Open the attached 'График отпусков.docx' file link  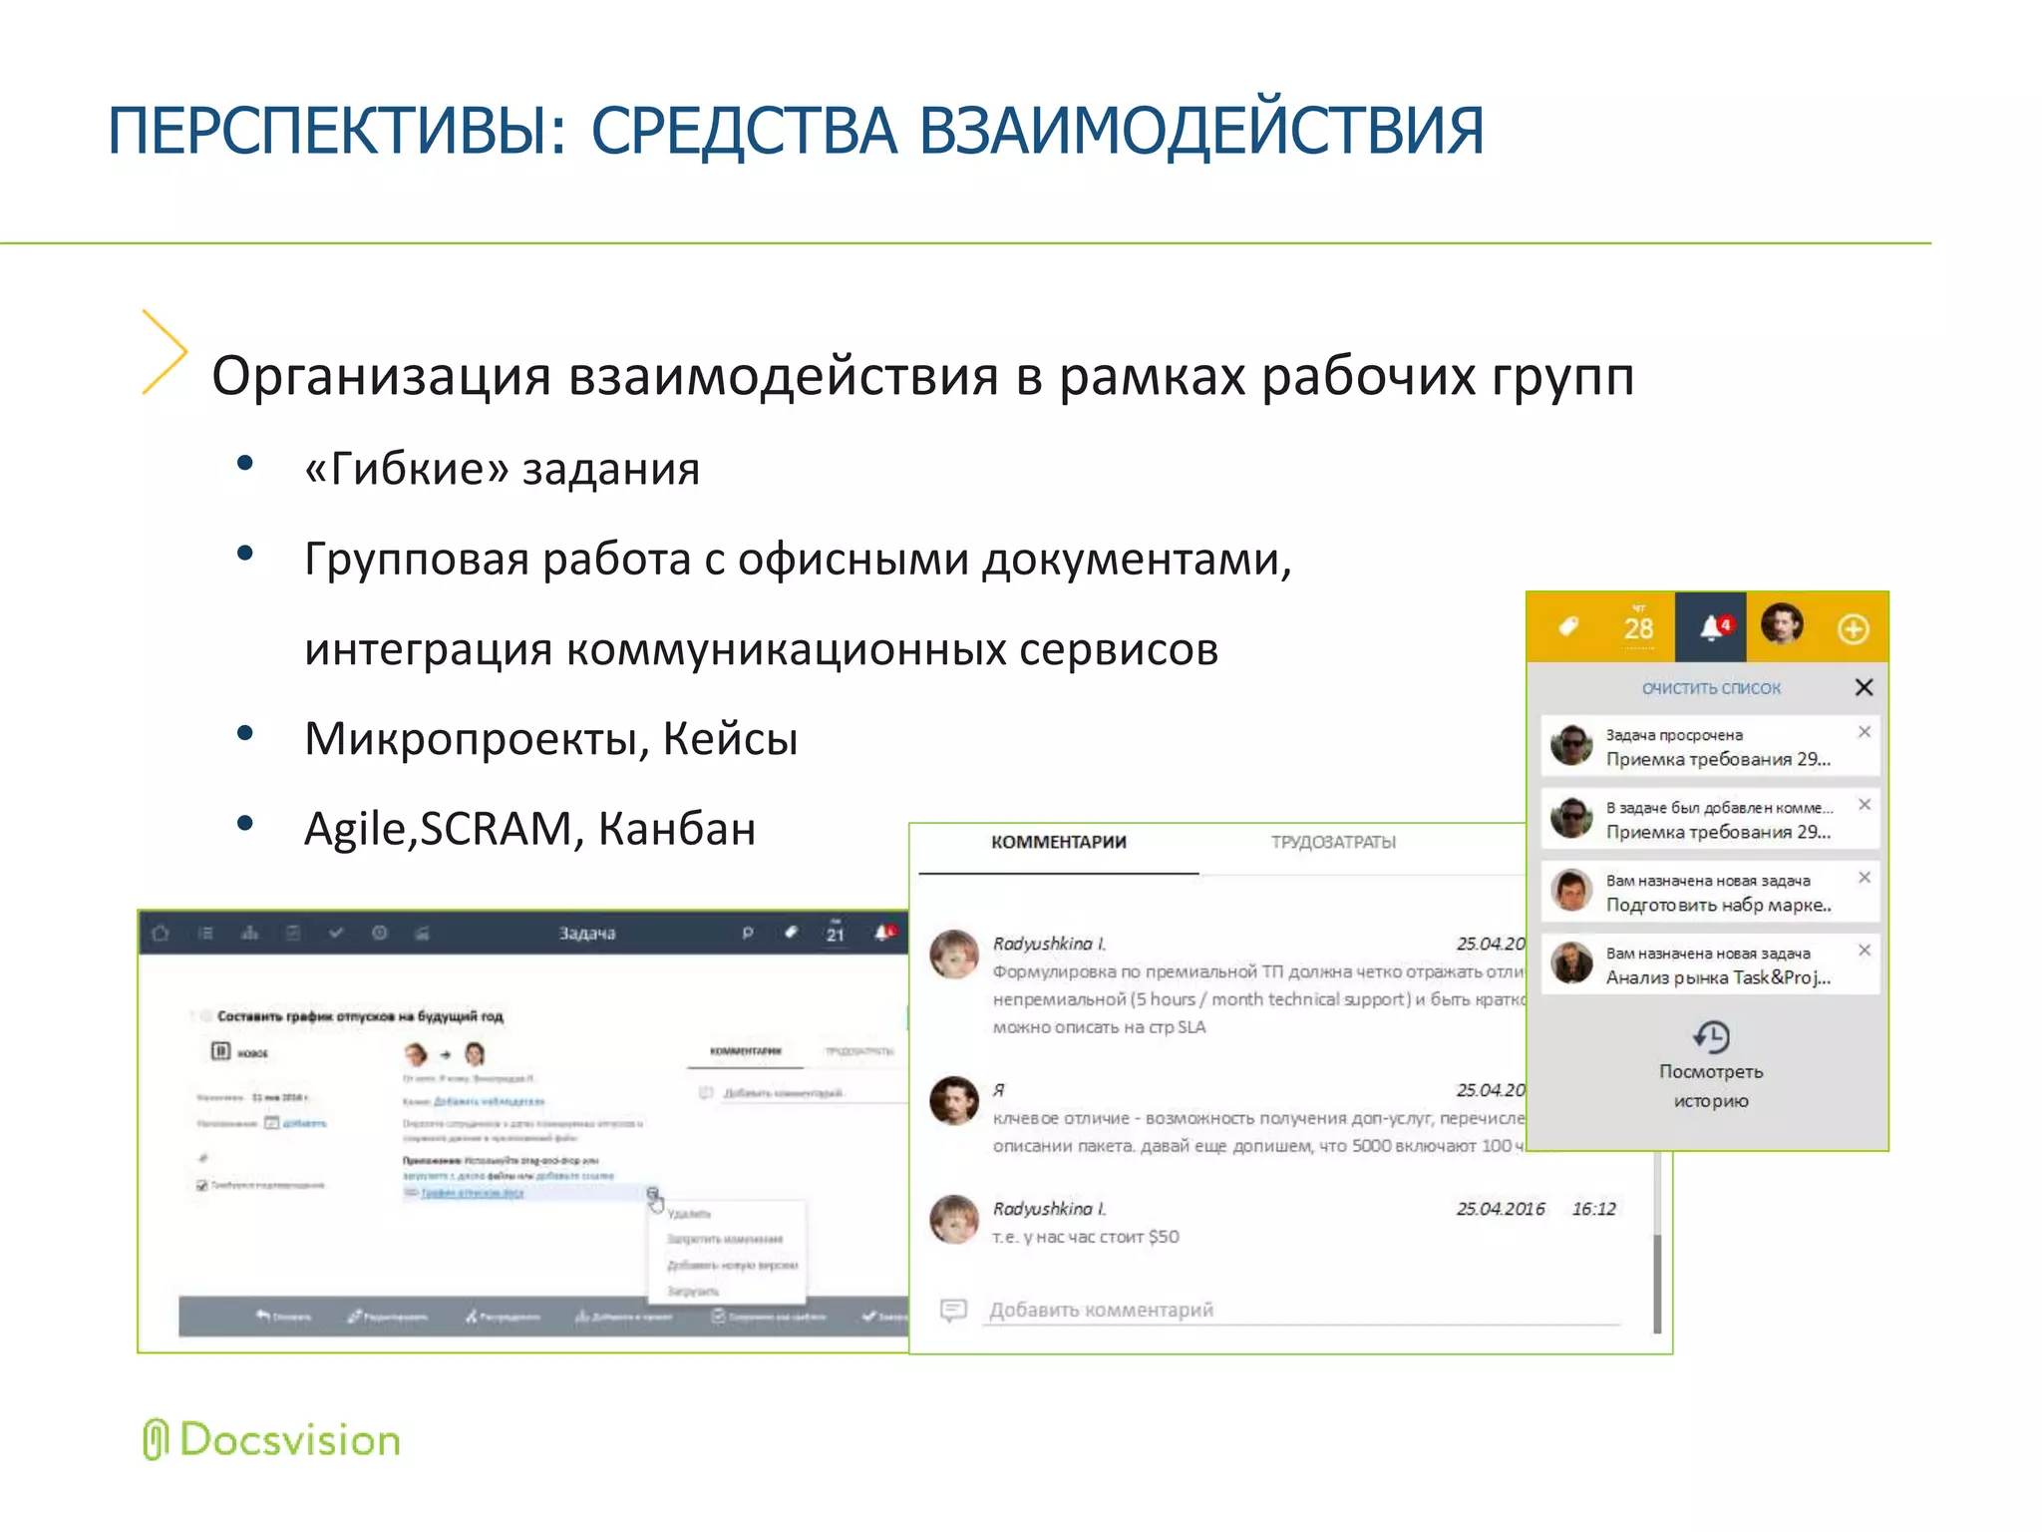tap(472, 1193)
